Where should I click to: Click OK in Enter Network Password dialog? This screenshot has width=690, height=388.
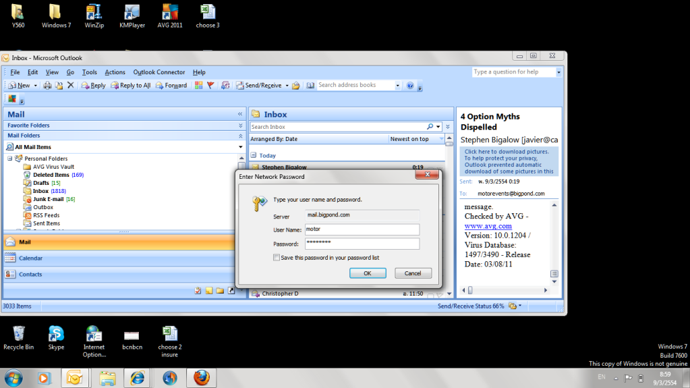pyautogui.click(x=368, y=273)
